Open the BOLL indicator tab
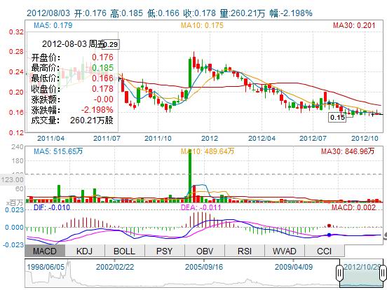The image size is (387, 290). tap(125, 251)
